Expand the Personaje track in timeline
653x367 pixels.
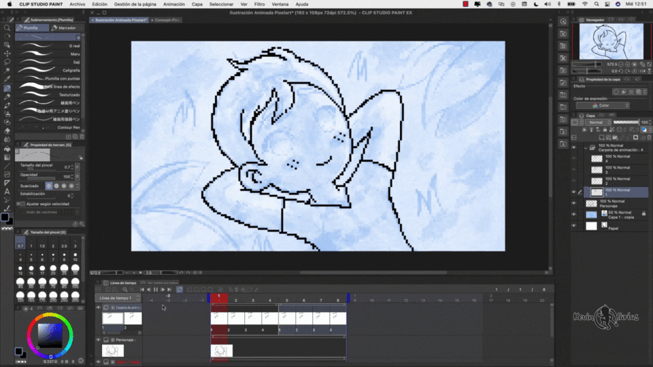(x=112, y=340)
